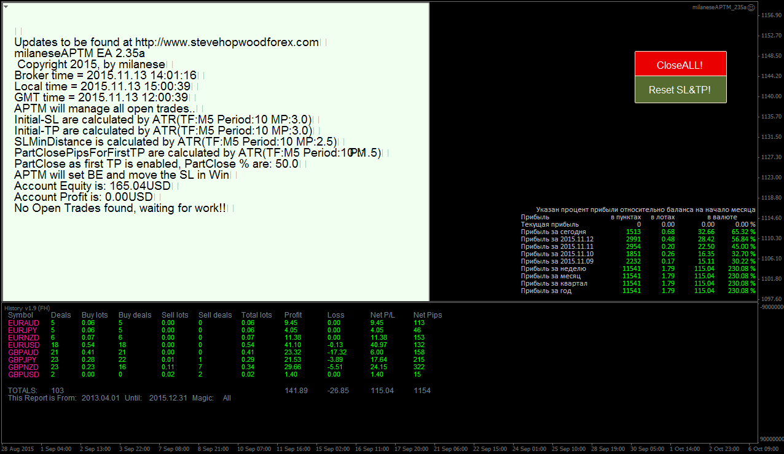The image size is (784, 454).
Task: Click the Broker time line
Action: (x=105, y=76)
